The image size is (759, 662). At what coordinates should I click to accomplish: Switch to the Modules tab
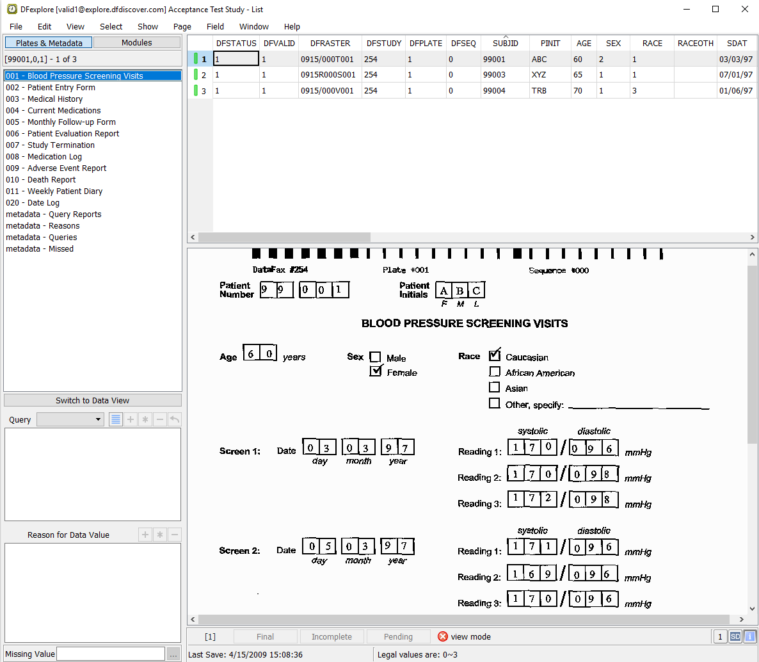[x=137, y=42]
